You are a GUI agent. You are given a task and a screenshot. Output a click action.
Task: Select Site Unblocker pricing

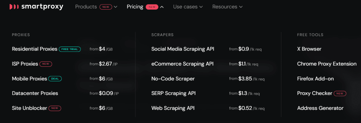point(29,108)
